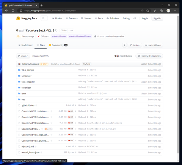The width and height of the screenshot is (182, 165).
Task: Click the stable-diffusion tag
Action: pos(59,36)
